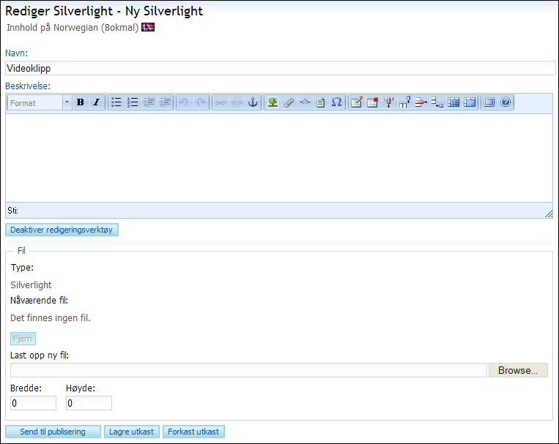The height and width of the screenshot is (444, 559).
Task: Click the Bredde input field
Action: [x=33, y=403]
